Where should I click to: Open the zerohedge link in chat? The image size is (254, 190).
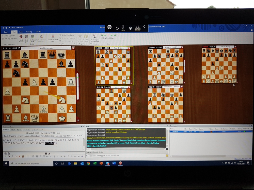[126, 138]
